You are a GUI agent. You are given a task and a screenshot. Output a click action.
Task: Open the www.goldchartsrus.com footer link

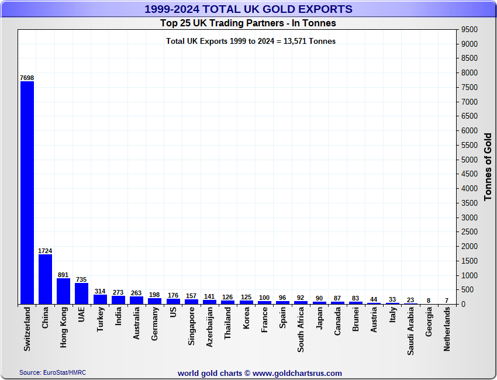pos(297,373)
